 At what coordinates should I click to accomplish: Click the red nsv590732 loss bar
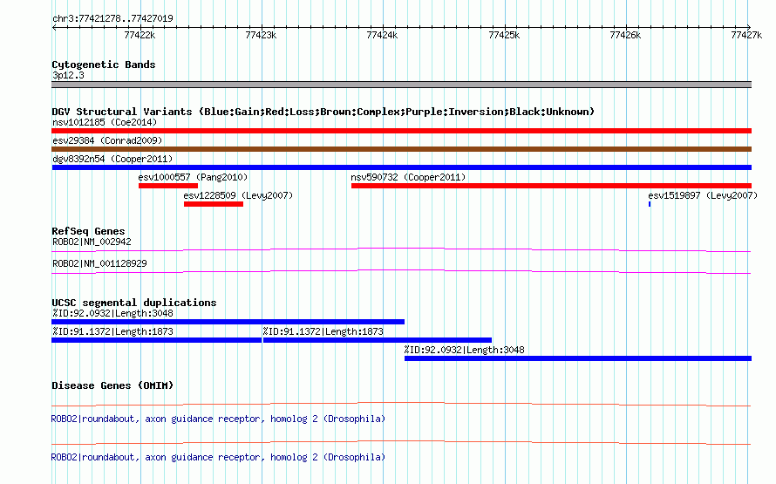click(x=551, y=186)
